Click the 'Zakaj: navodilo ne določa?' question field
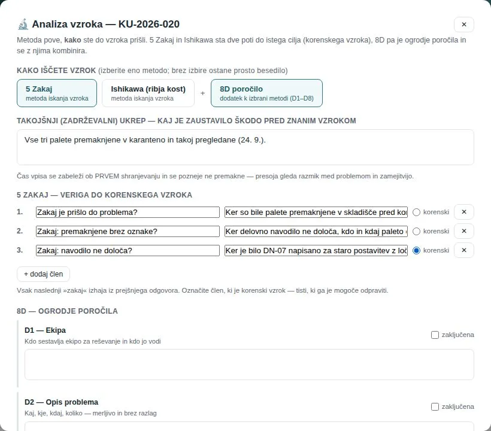491x431 pixels. point(128,250)
